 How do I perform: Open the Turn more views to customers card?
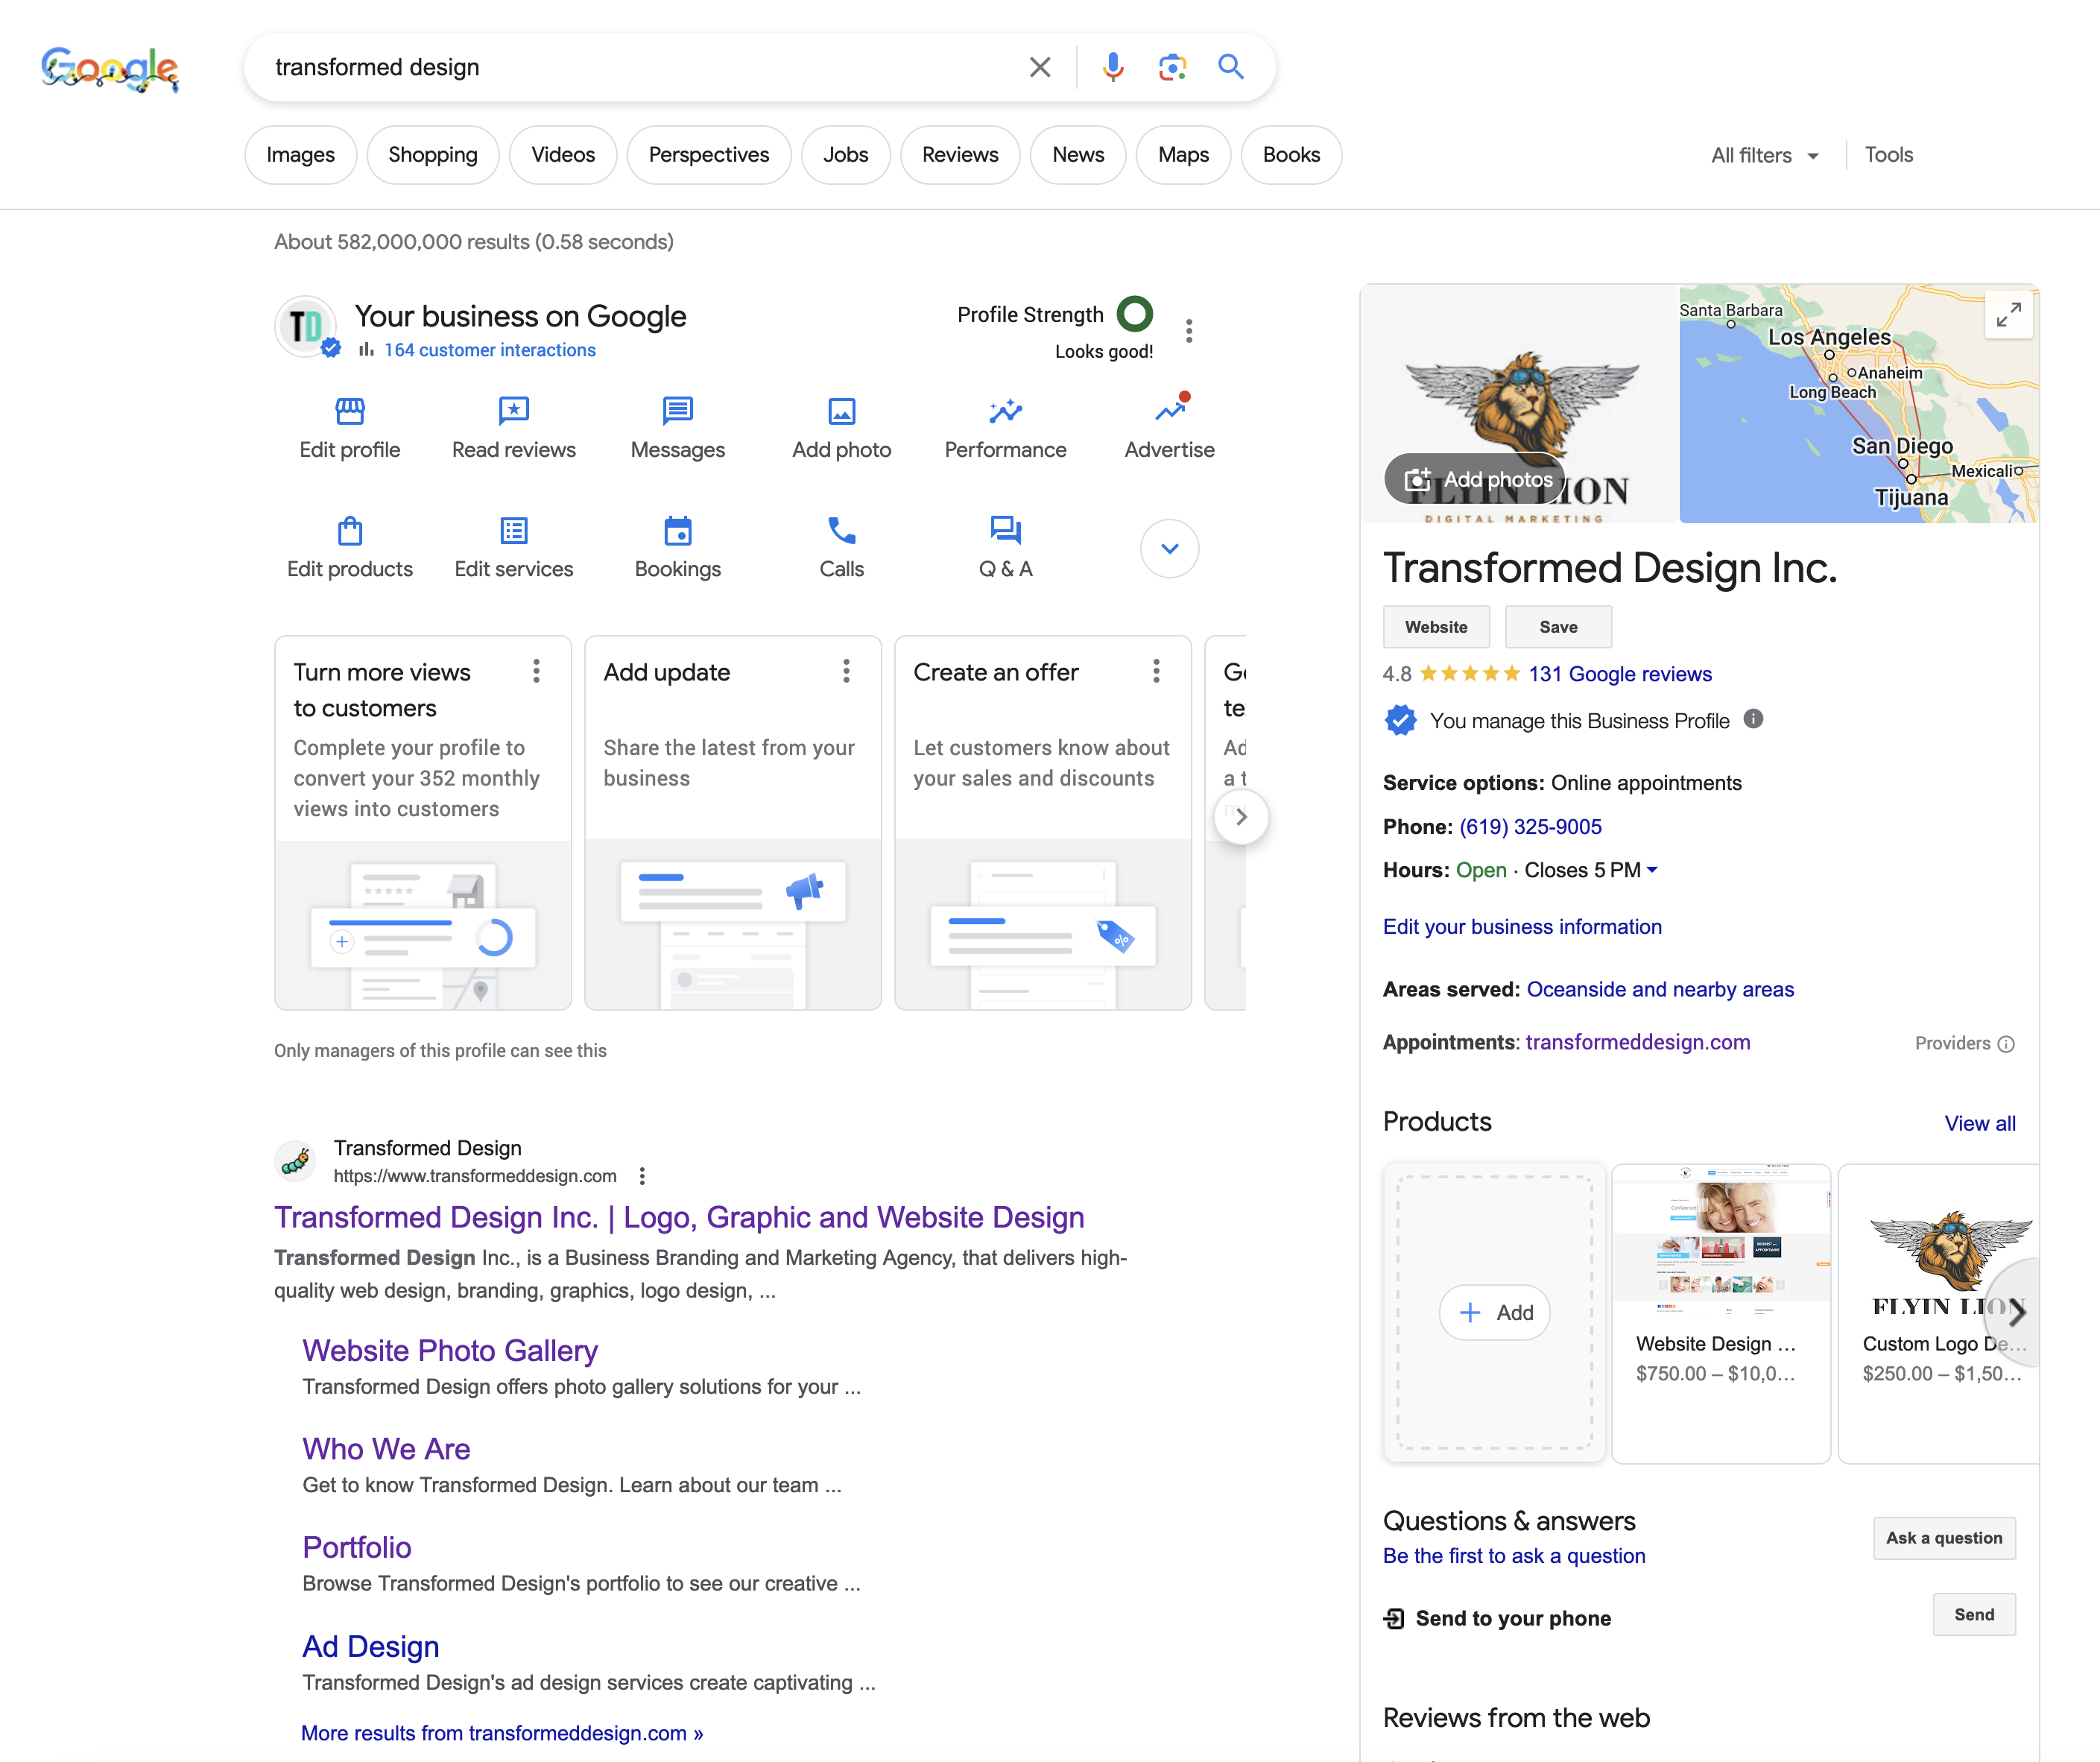click(423, 822)
